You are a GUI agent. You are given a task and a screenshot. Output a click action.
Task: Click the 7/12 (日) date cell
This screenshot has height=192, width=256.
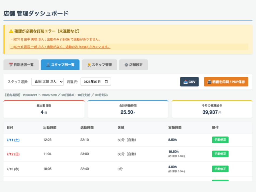coord(13,154)
